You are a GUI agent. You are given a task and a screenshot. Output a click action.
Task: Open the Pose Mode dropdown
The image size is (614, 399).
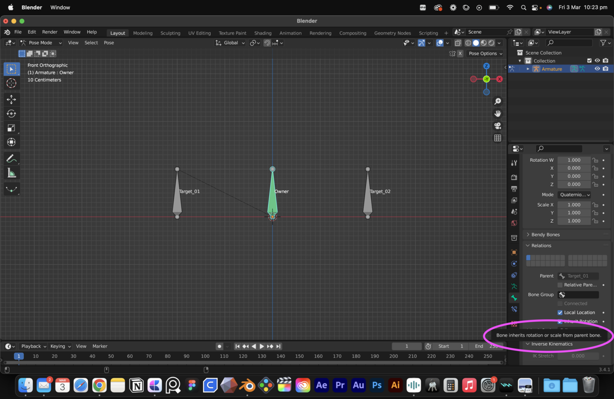41,43
